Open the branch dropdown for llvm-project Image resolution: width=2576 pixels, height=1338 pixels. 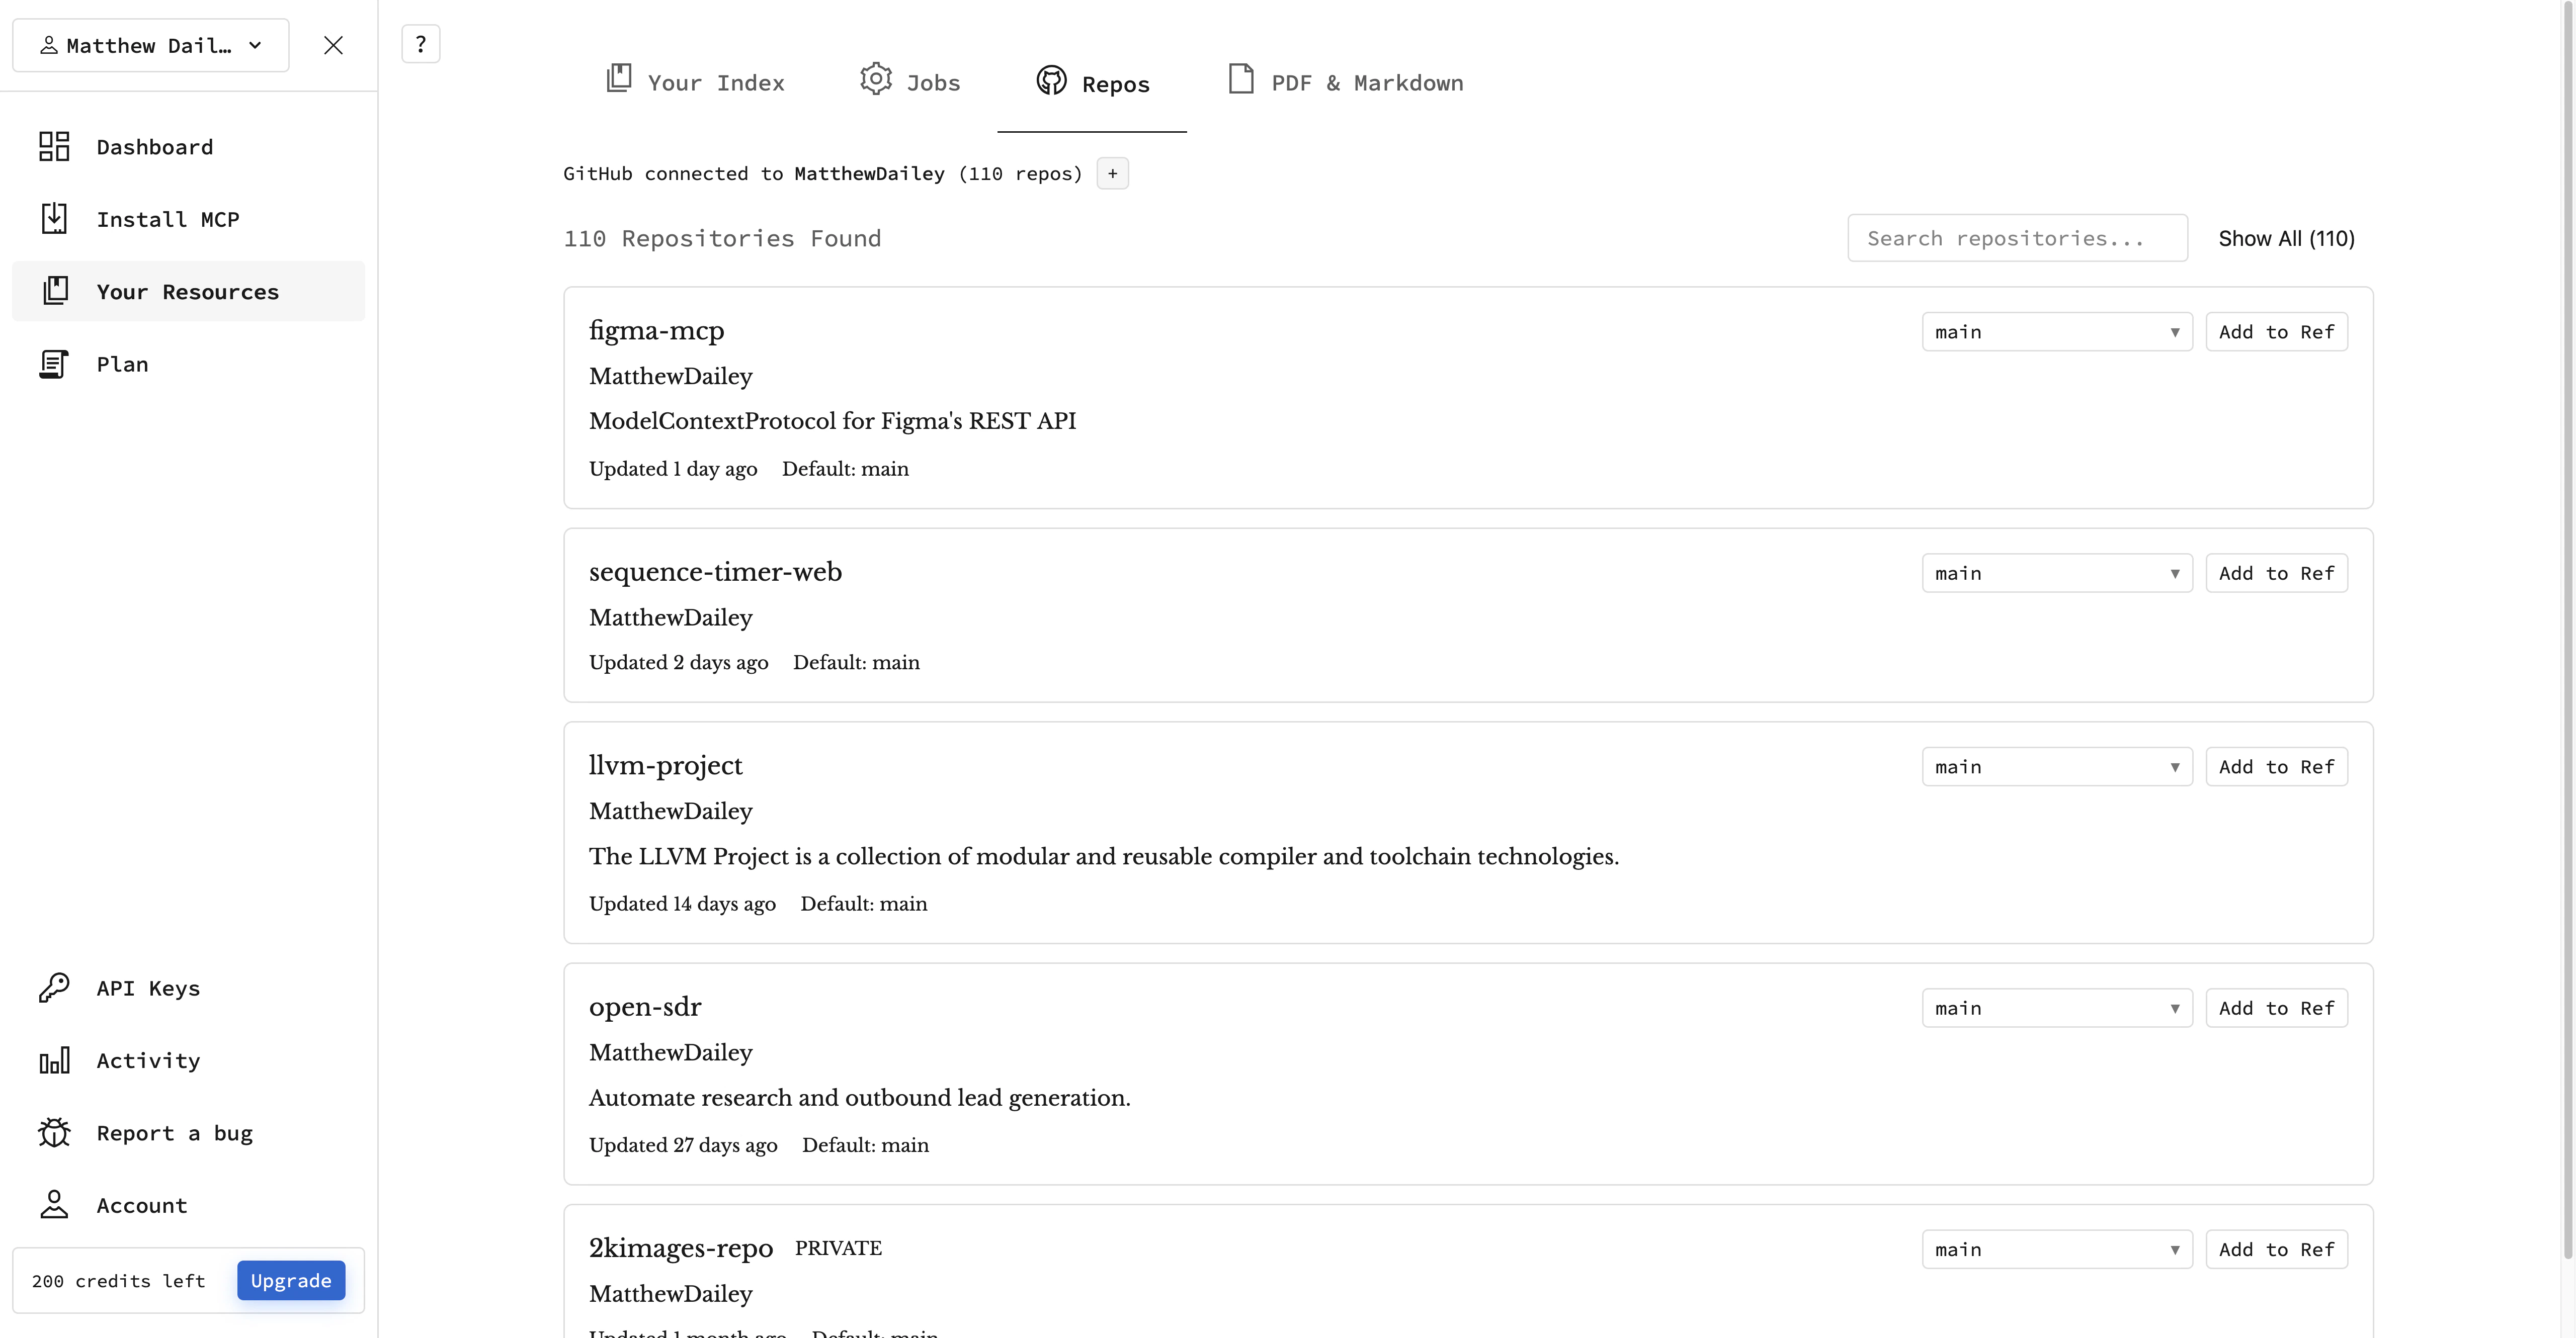(x=2056, y=765)
